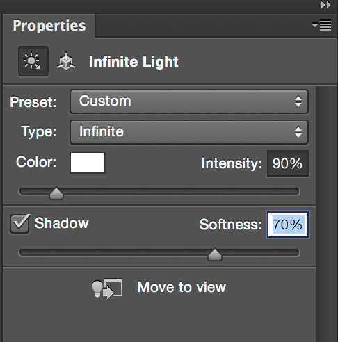Click the light bulb Move to view icon
Screen dimensions: 338x342
[107, 288]
